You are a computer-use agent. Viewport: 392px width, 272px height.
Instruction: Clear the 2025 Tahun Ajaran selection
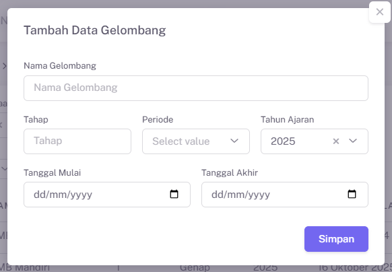pyautogui.click(x=336, y=141)
